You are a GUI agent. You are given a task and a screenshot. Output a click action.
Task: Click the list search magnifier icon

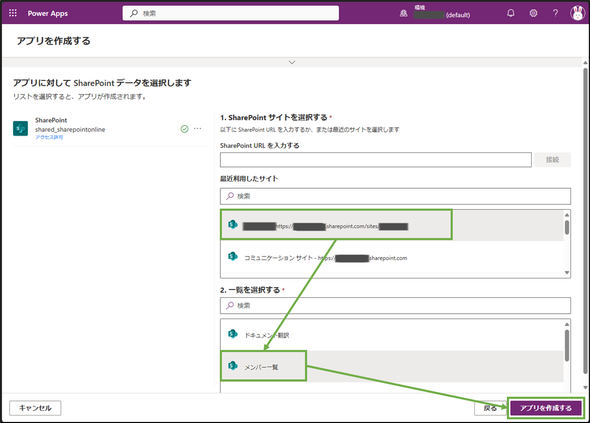pyautogui.click(x=230, y=305)
